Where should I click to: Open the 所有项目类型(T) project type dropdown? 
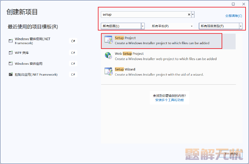tap(221, 26)
